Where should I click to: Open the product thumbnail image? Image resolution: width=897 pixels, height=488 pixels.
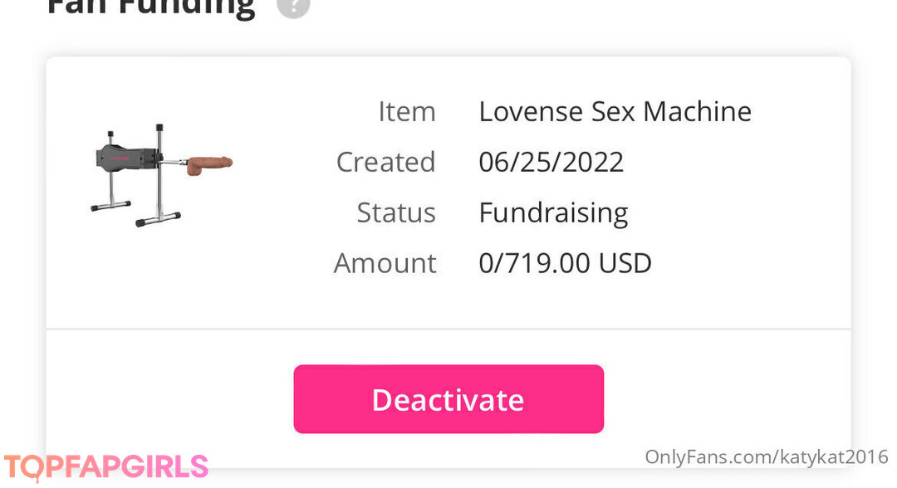tap(161, 174)
